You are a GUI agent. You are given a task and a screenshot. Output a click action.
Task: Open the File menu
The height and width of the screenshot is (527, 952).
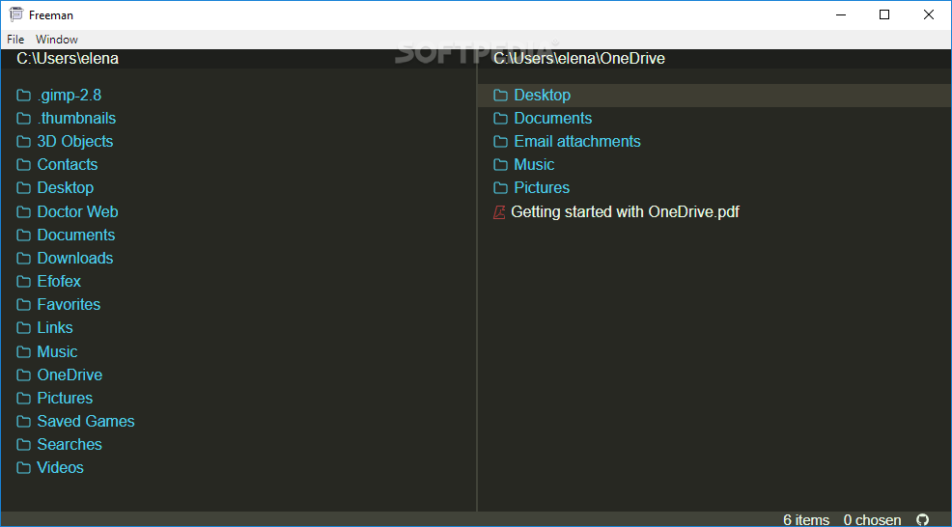[15, 40]
